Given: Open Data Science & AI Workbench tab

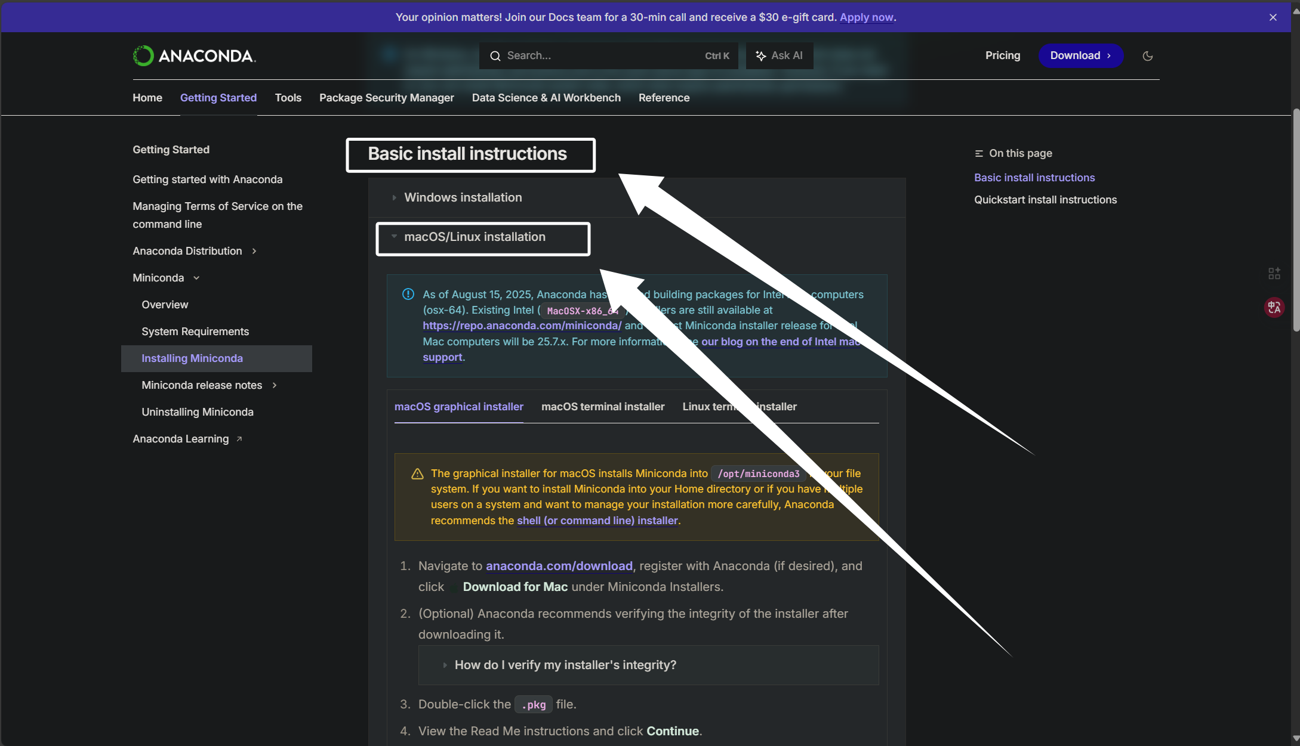Looking at the screenshot, I should point(546,98).
